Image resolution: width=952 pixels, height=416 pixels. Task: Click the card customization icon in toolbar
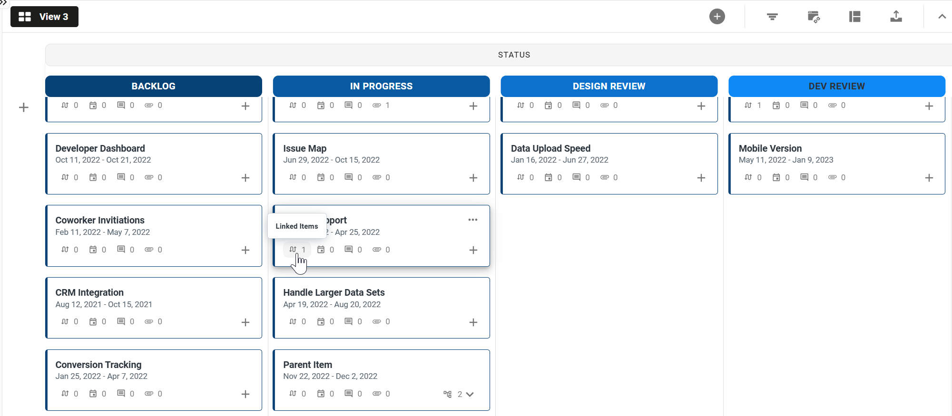[x=814, y=17]
